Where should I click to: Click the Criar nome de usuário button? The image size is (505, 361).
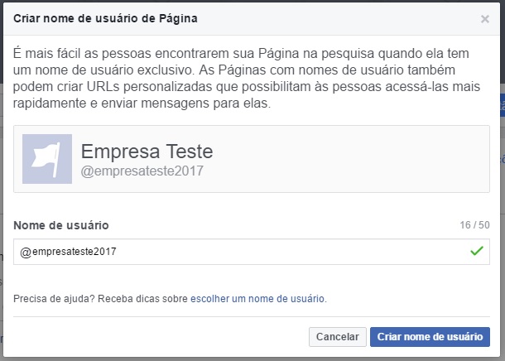[430, 337]
